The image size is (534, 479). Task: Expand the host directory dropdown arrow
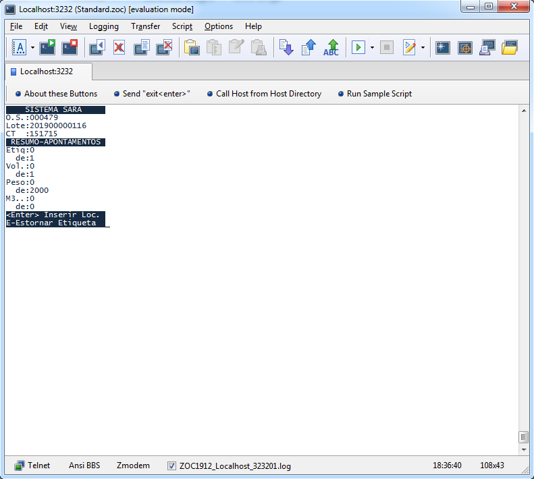pos(32,48)
